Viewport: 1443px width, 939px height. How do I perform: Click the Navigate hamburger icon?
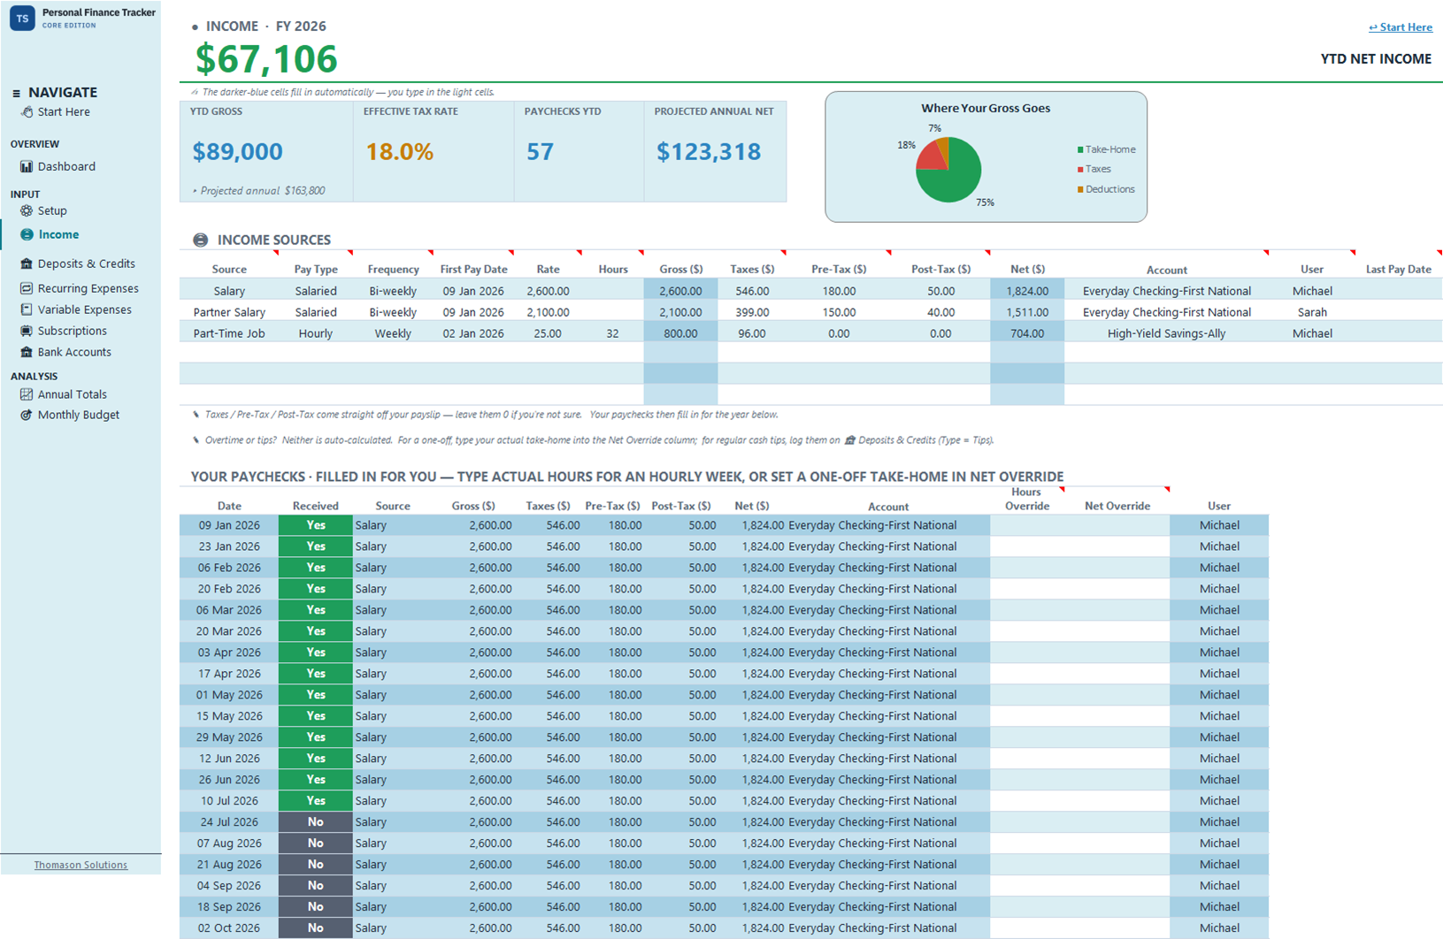pyautogui.click(x=16, y=93)
